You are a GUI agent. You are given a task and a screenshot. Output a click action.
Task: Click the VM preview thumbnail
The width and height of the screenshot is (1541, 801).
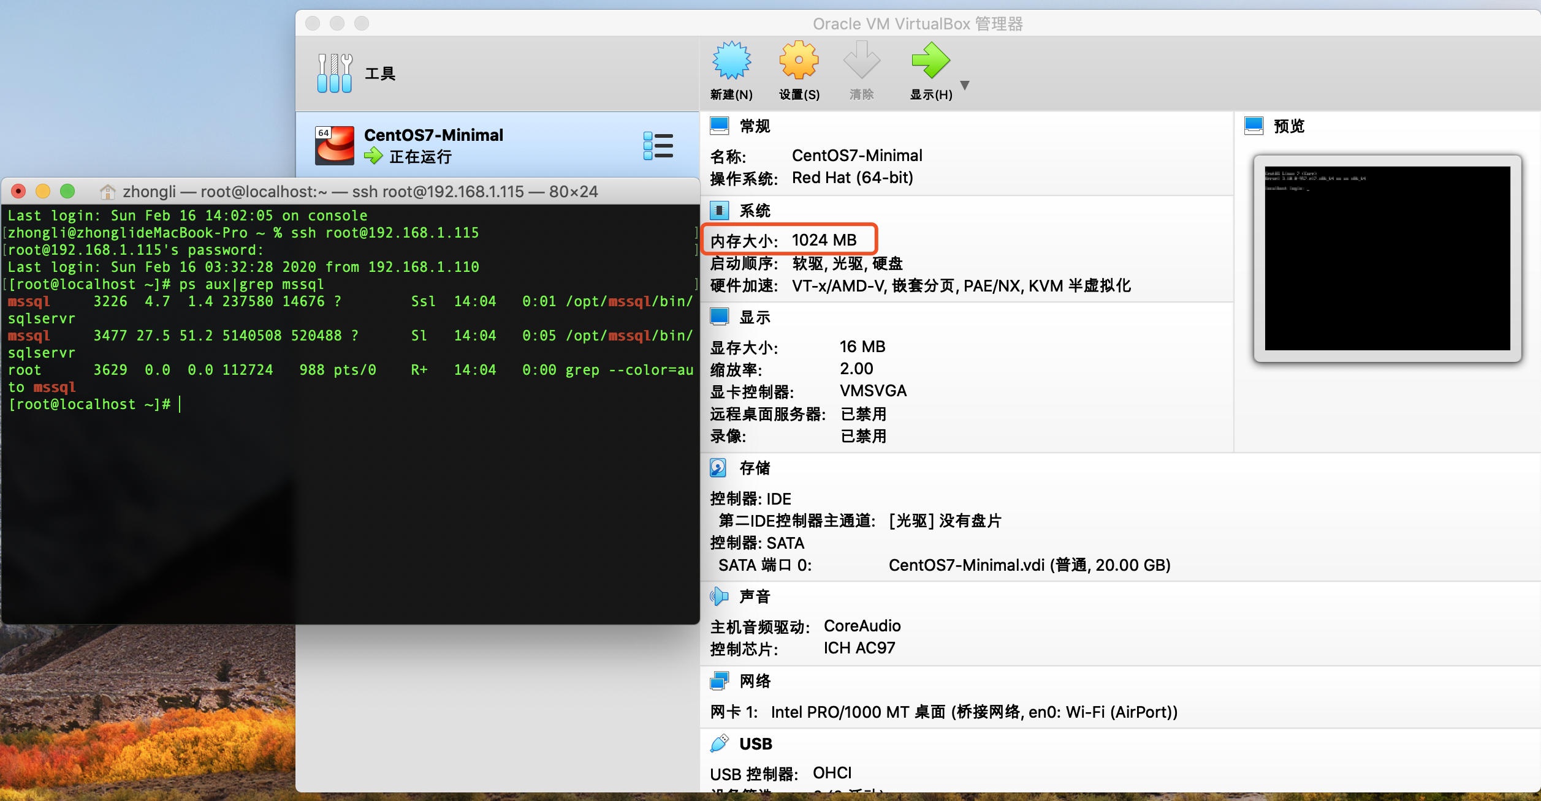[x=1387, y=258]
